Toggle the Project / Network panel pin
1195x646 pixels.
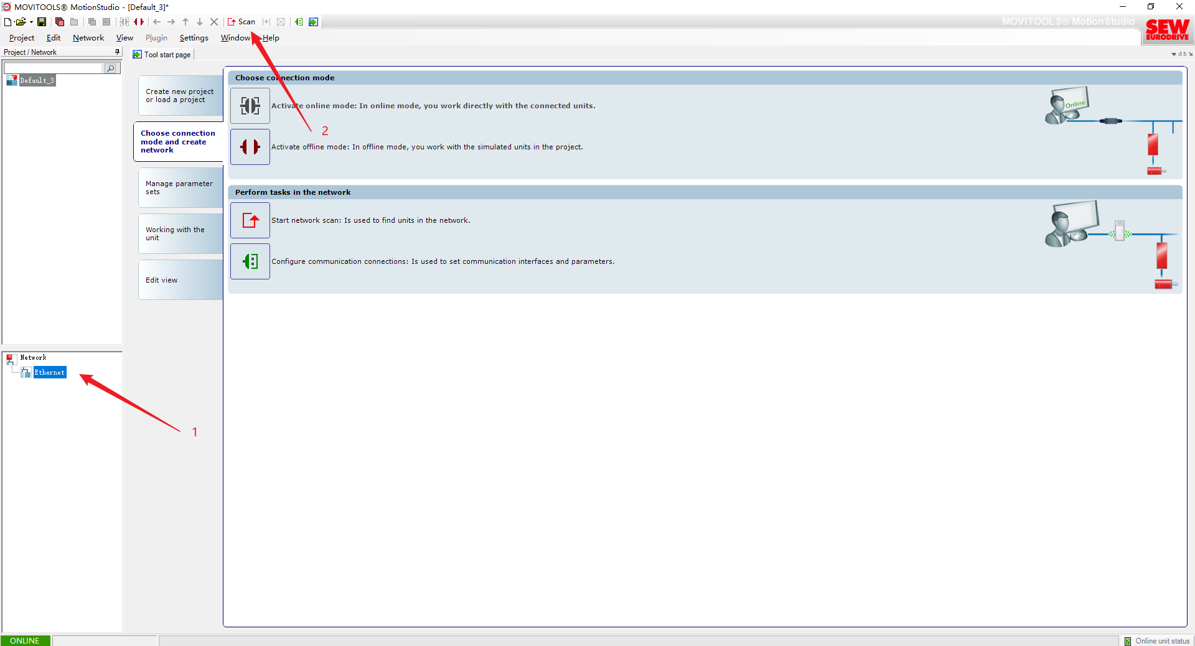tap(117, 52)
